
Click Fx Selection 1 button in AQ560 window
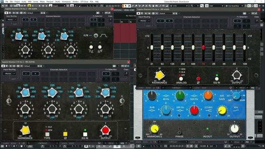237,21
